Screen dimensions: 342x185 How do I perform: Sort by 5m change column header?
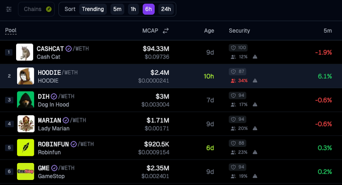(x=327, y=31)
